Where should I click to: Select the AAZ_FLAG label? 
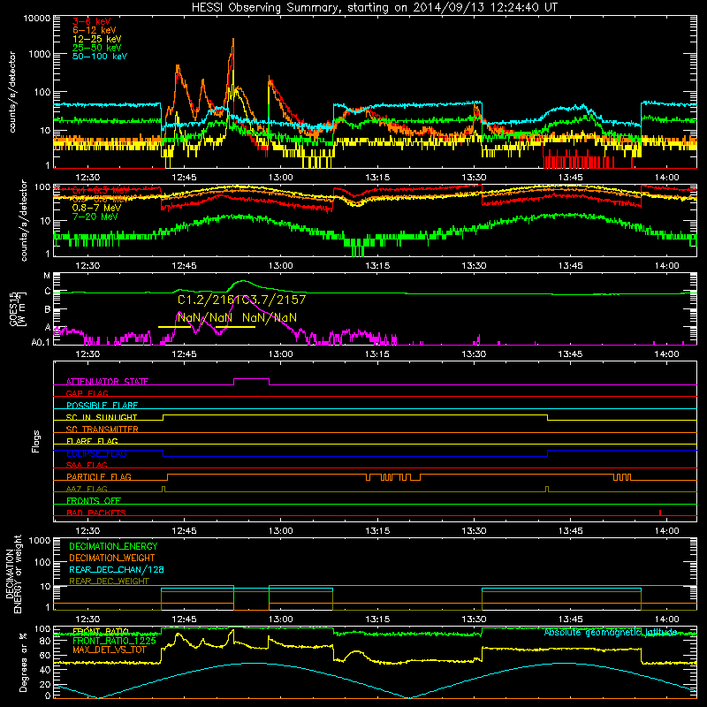tap(87, 489)
